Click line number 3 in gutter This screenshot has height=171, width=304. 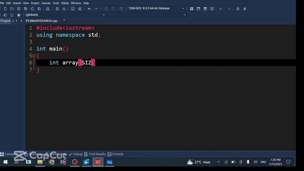click(30, 42)
